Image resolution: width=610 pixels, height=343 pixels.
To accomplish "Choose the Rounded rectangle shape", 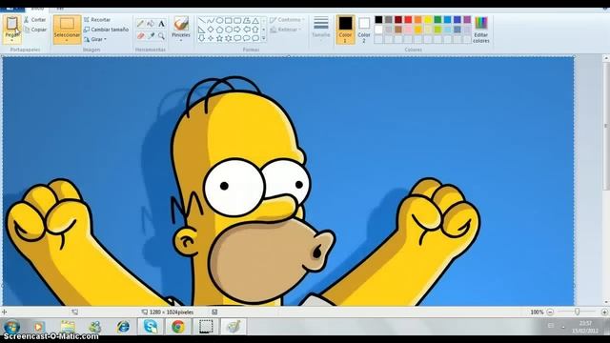I will pyautogui.click(x=237, y=20).
